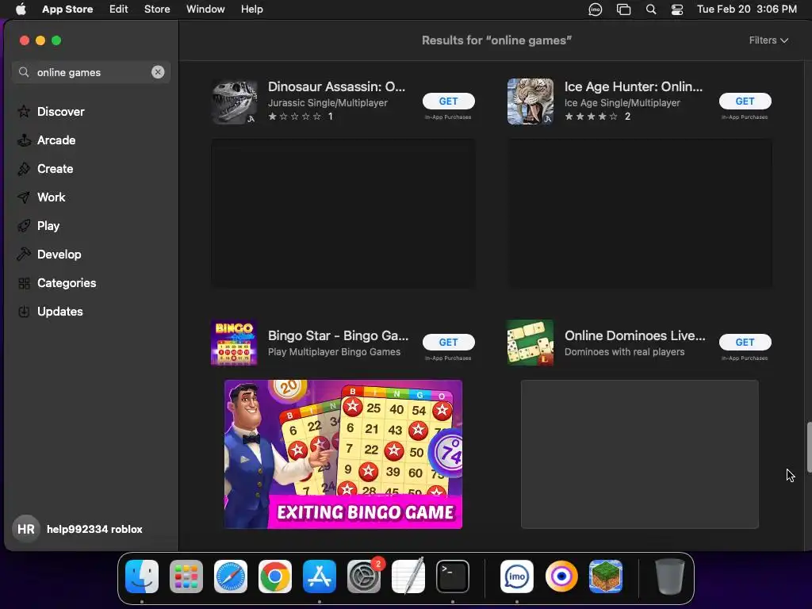Open Launchpad from the Dock
The image size is (812, 609).
pyautogui.click(x=186, y=576)
